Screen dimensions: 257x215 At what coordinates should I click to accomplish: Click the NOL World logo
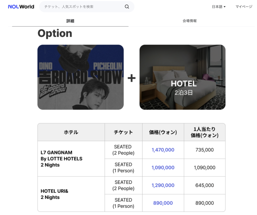click(21, 7)
